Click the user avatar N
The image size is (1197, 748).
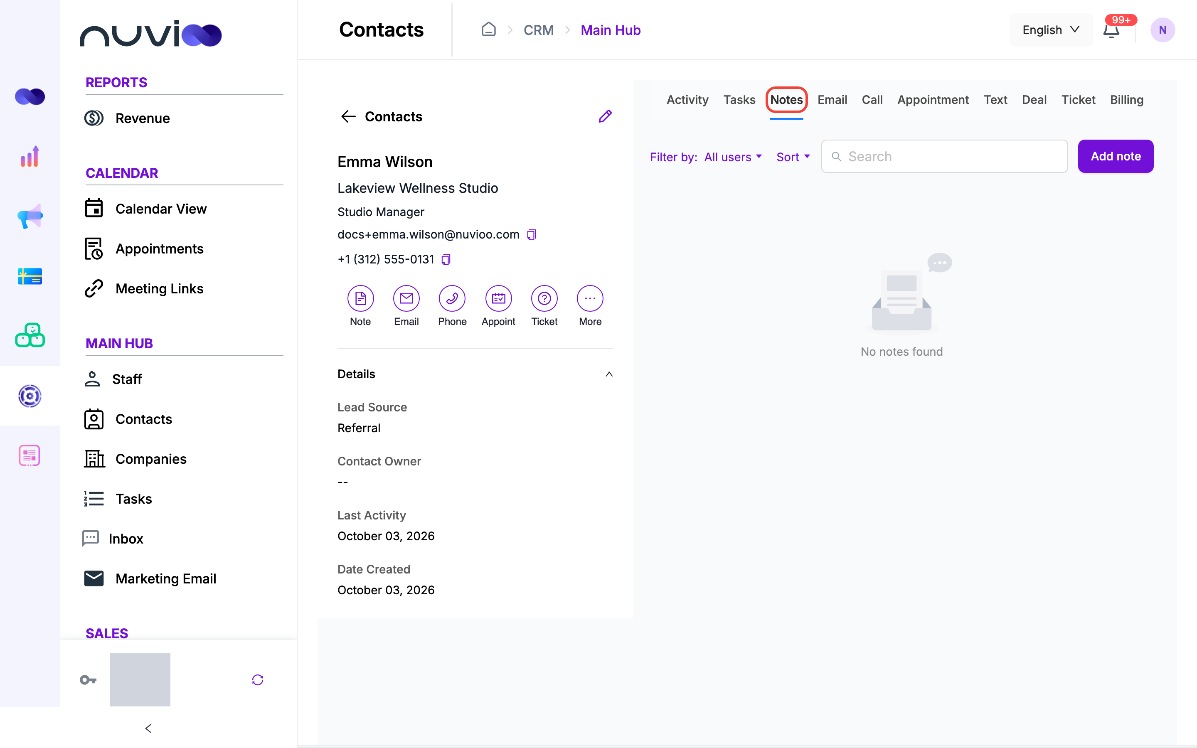click(1163, 30)
